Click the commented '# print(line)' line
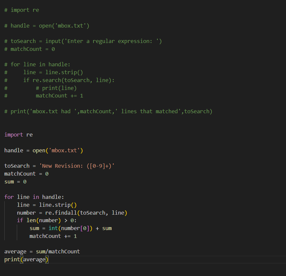This screenshot has height=276, width=286. click(x=40, y=88)
